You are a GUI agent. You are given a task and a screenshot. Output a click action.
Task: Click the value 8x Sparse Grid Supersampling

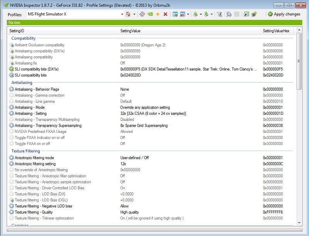point(144,126)
